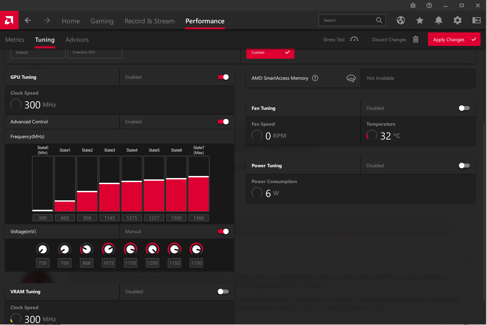Toggle the sidebar panel icon
487x325 pixels.
[x=477, y=20]
